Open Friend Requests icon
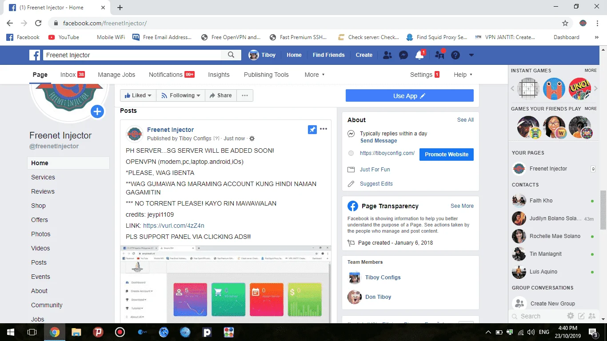This screenshot has width=607, height=341. pyautogui.click(x=387, y=55)
